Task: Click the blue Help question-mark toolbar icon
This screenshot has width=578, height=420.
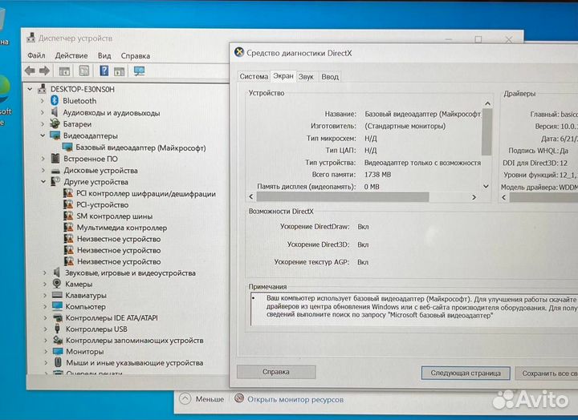Action: pos(104,71)
